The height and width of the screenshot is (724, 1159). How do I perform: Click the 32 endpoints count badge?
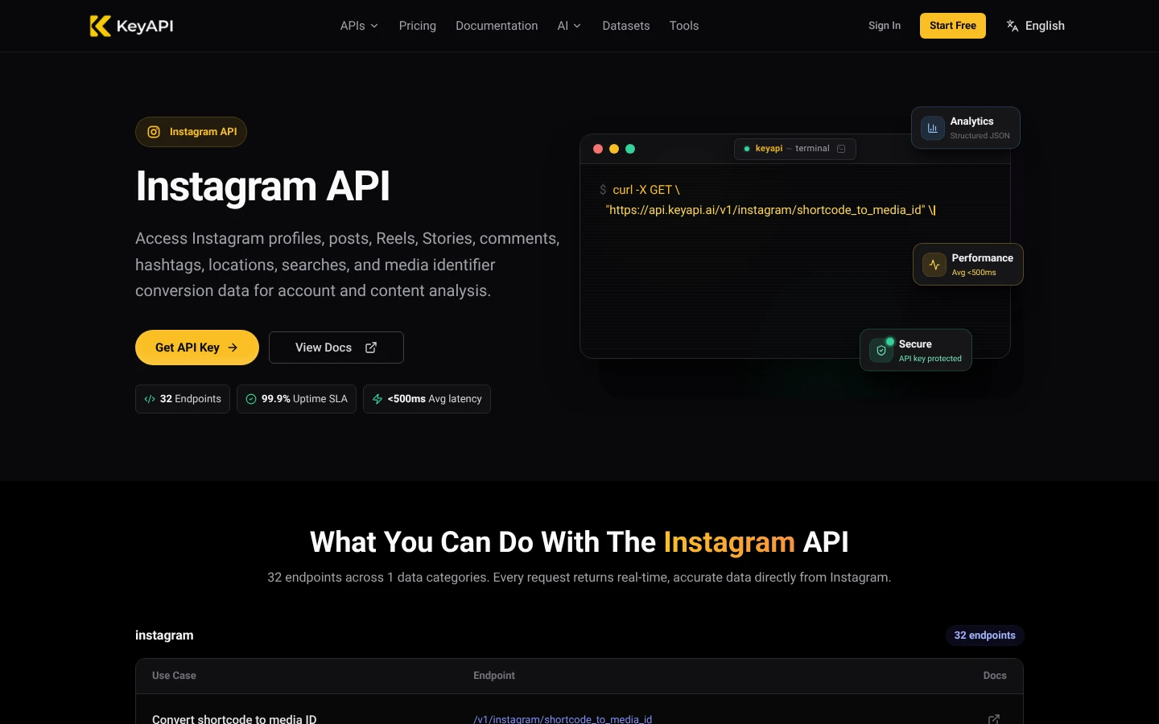[x=984, y=636]
